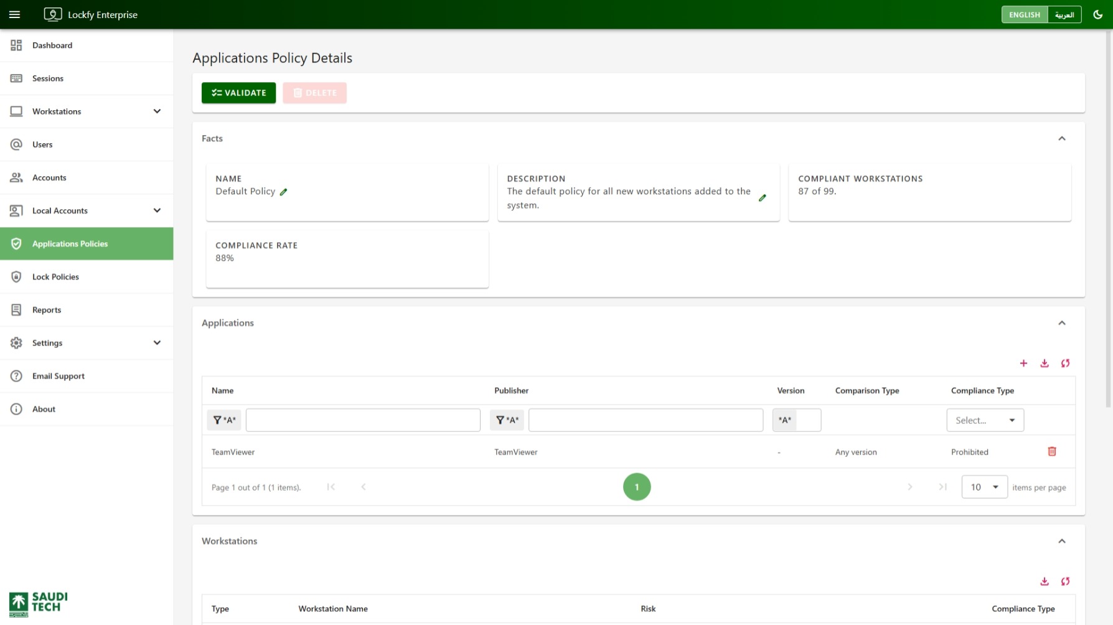The image size is (1113, 625).
Task: Collapse the Workstations section
Action: (1062, 541)
